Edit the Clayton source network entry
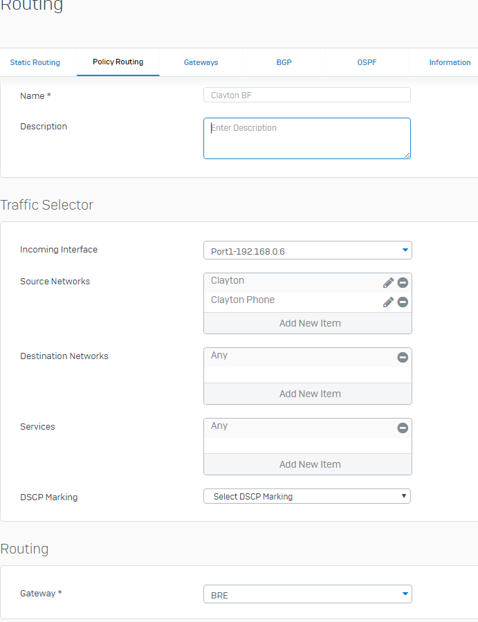 [x=388, y=282]
